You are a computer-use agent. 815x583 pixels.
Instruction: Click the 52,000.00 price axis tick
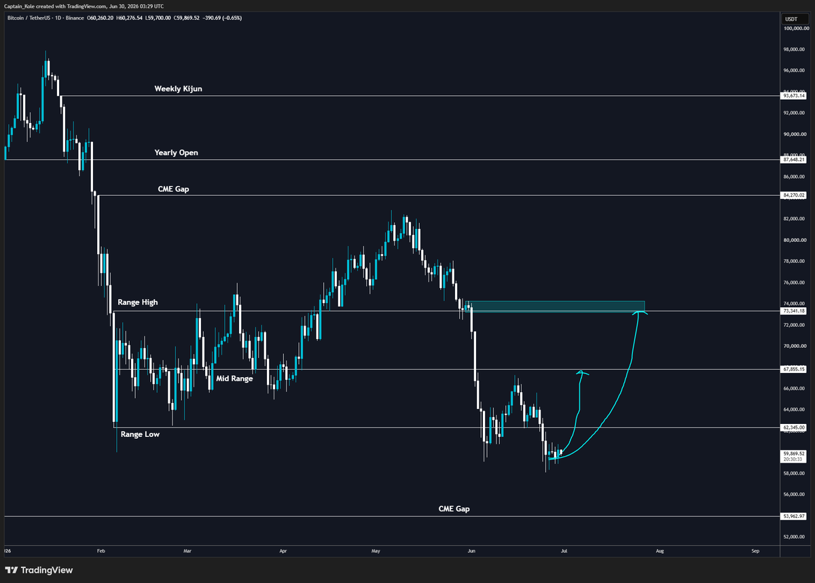coord(793,537)
